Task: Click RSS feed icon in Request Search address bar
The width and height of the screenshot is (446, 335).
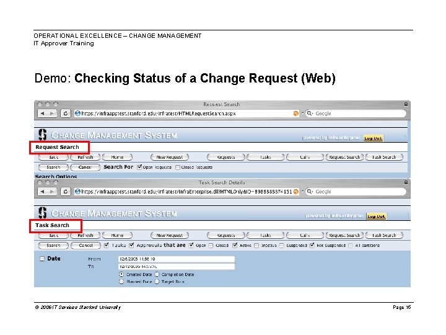Action: pyautogui.click(x=296, y=114)
